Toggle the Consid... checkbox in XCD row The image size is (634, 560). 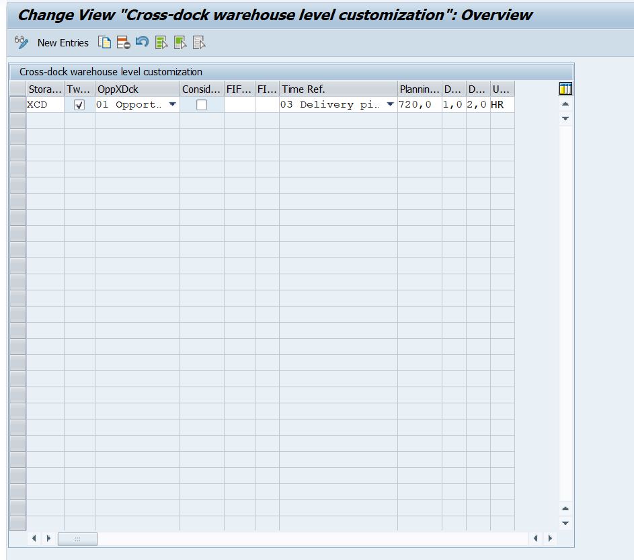tap(201, 105)
